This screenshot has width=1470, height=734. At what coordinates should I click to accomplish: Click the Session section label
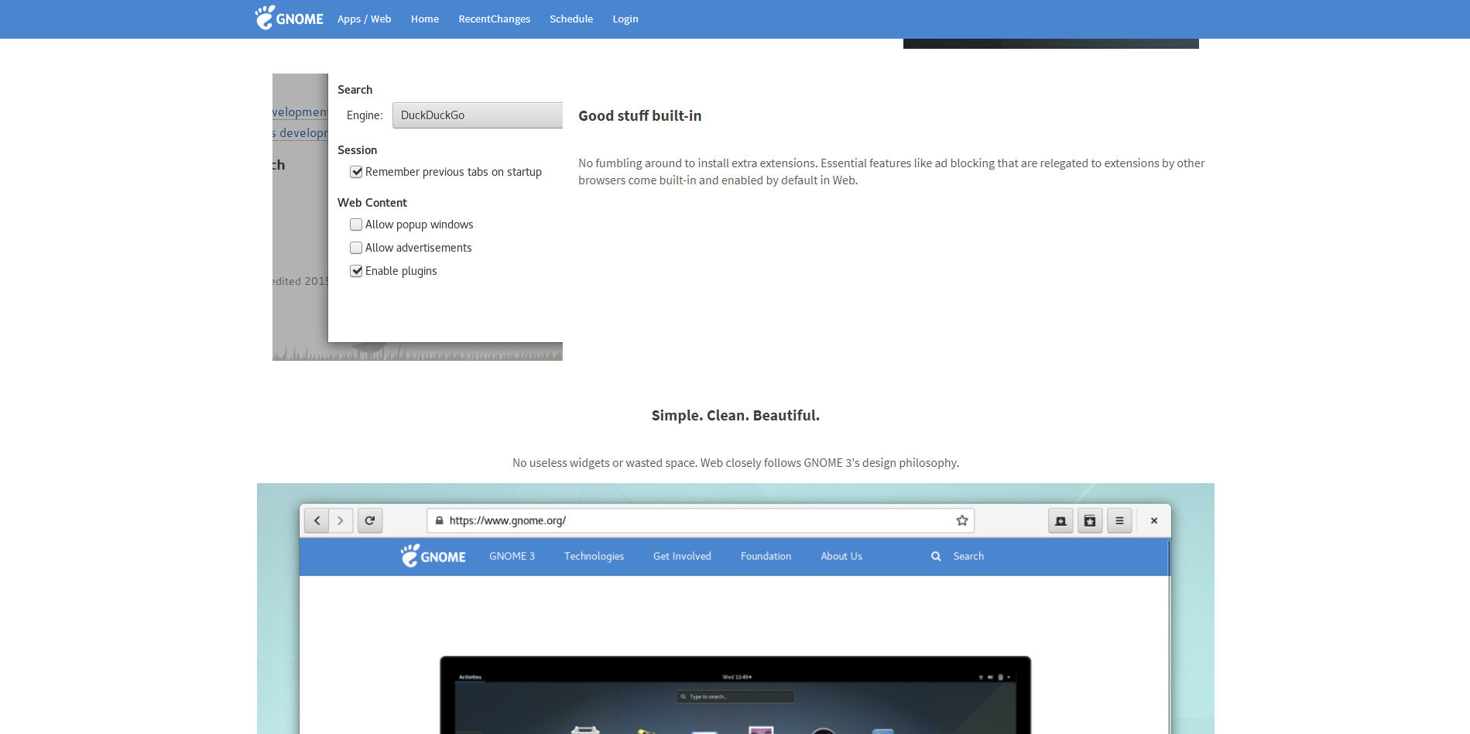click(x=358, y=150)
